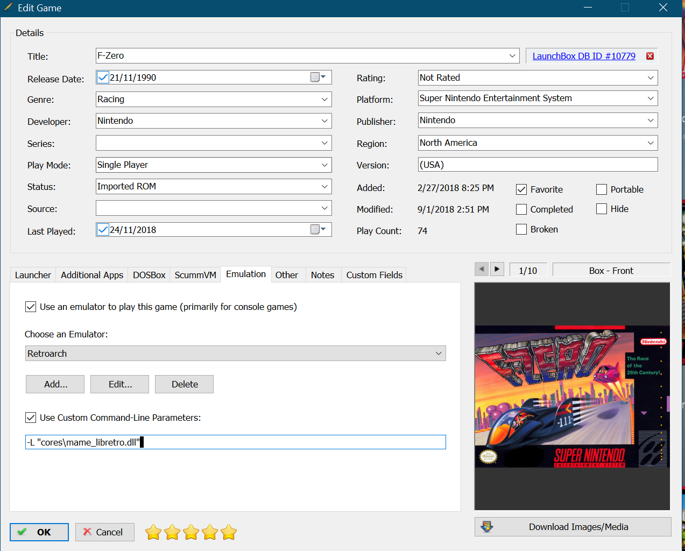The width and height of the screenshot is (685, 551).
Task: Click the Add... emulator button
Action: (55, 384)
